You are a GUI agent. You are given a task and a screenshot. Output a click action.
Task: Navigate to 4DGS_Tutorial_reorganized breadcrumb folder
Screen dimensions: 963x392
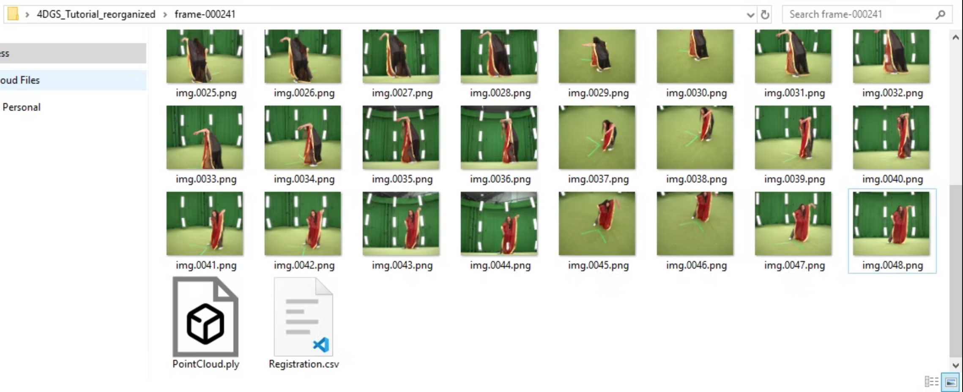pyautogui.click(x=96, y=14)
